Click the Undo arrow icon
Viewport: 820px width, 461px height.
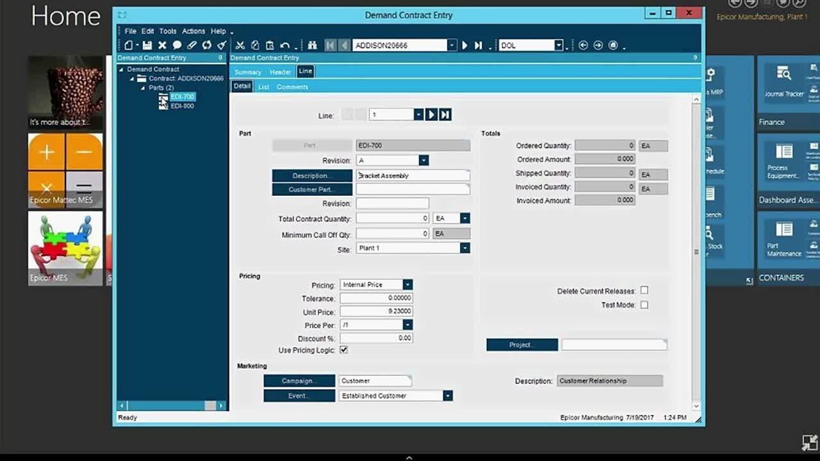284,45
